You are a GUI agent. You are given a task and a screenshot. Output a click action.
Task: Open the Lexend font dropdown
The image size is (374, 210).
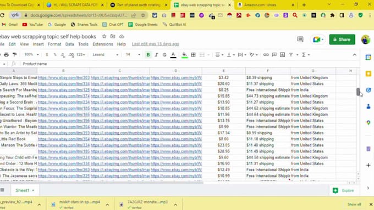105,55
